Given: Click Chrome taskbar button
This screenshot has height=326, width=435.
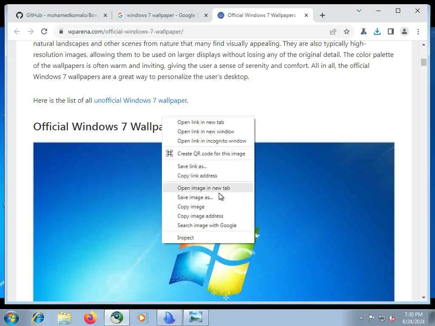Looking at the screenshot, I should pos(117,318).
